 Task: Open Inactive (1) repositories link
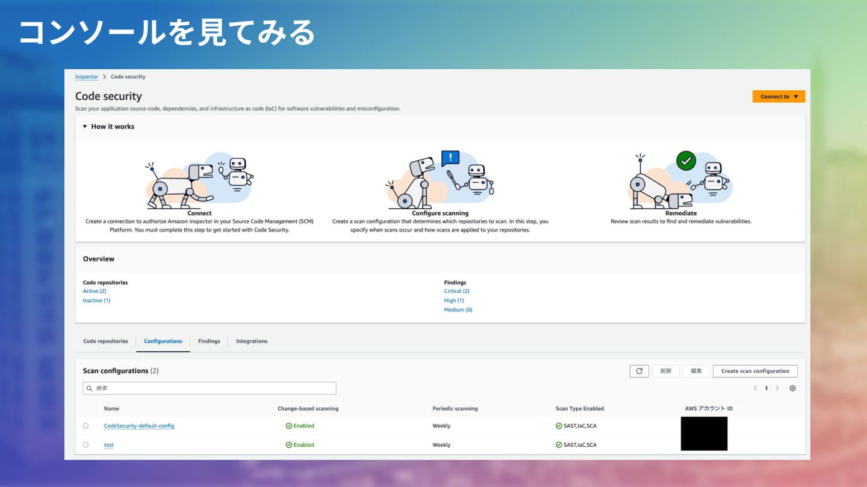tap(96, 301)
